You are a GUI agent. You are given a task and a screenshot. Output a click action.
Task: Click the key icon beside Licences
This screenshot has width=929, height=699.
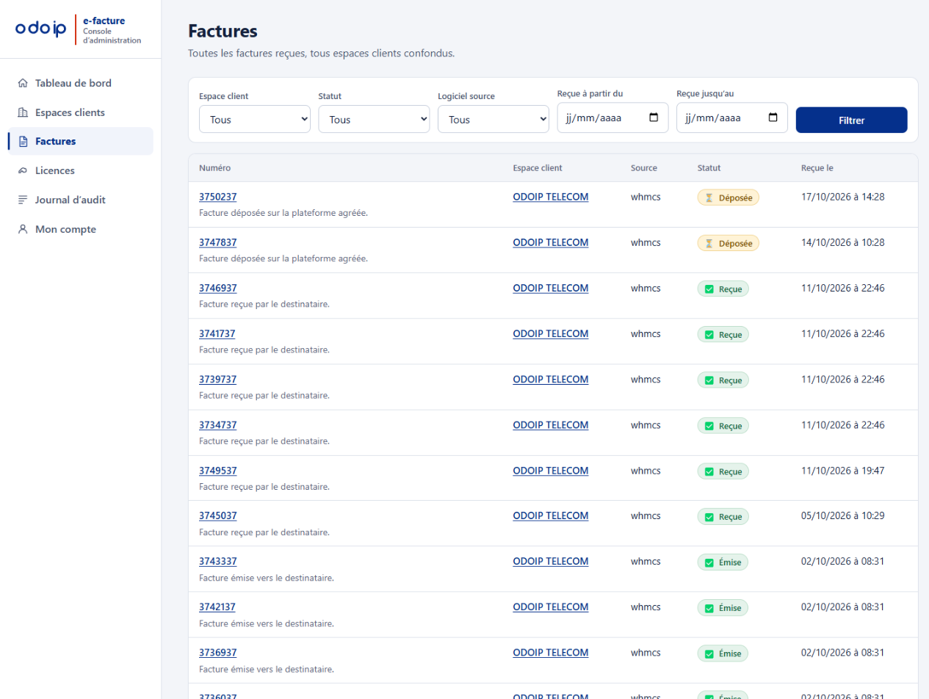23,170
